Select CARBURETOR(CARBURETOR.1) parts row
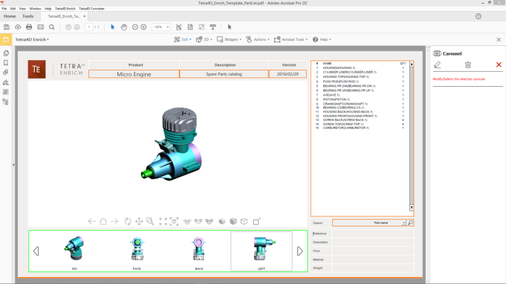Screen dimensions: 506x284 tap(360, 128)
